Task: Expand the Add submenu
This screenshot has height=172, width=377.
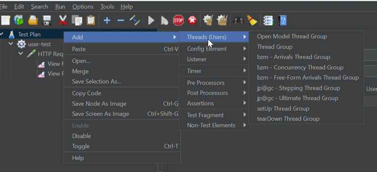Action: tap(122, 37)
